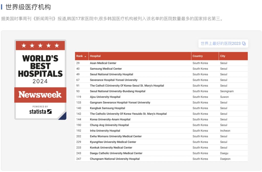Select Asan Medical Center in the table
Image resolution: width=262 pixels, height=172 pixels.
pos(103,63)
